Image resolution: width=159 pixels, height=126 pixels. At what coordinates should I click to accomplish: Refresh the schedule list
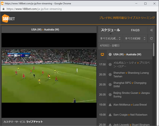pos(151,38)
